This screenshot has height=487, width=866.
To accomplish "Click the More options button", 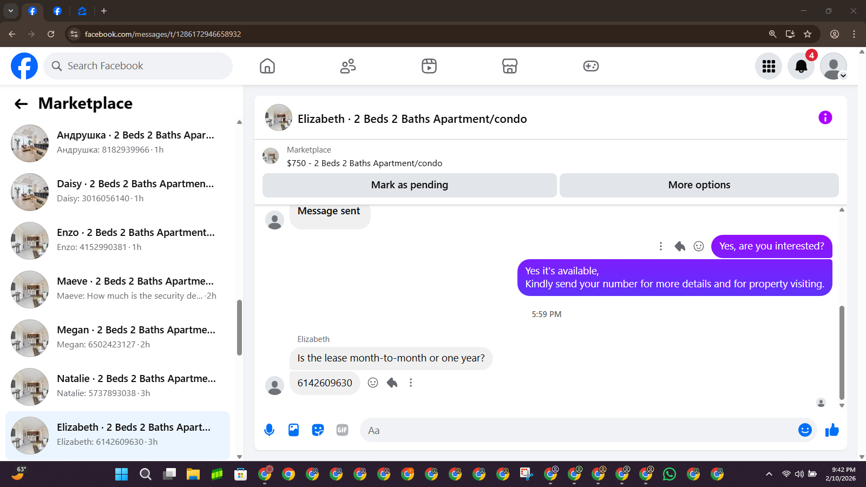I will (699, 185).
